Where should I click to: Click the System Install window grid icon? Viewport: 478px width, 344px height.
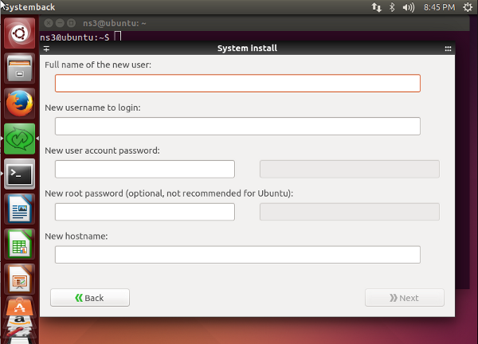pyautogui.click(x=448, y=49)
